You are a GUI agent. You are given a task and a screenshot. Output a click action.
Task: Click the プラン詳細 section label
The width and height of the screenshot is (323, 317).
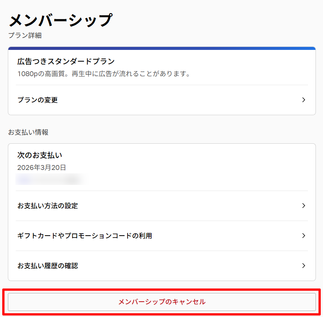click(x=25, y=36)
